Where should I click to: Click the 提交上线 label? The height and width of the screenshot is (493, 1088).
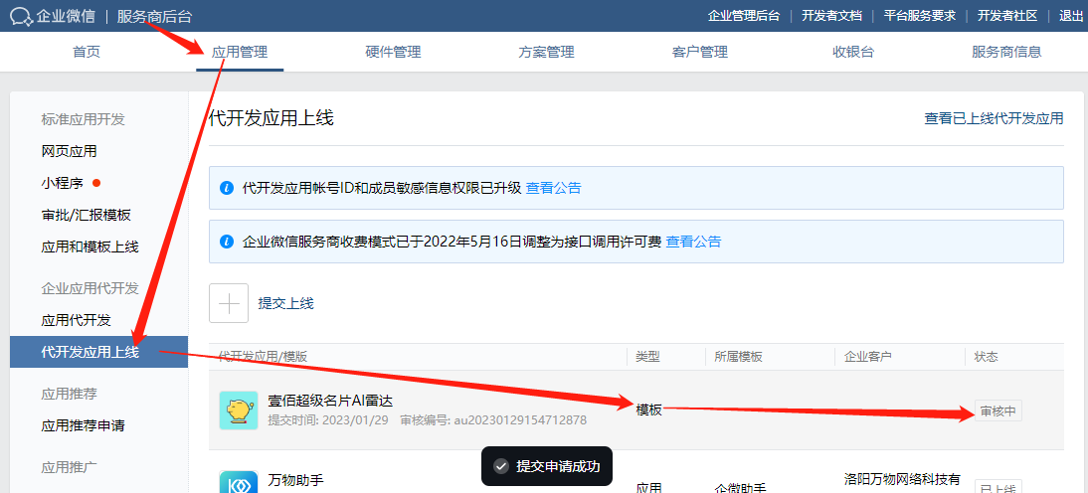[x=285, y=303]
